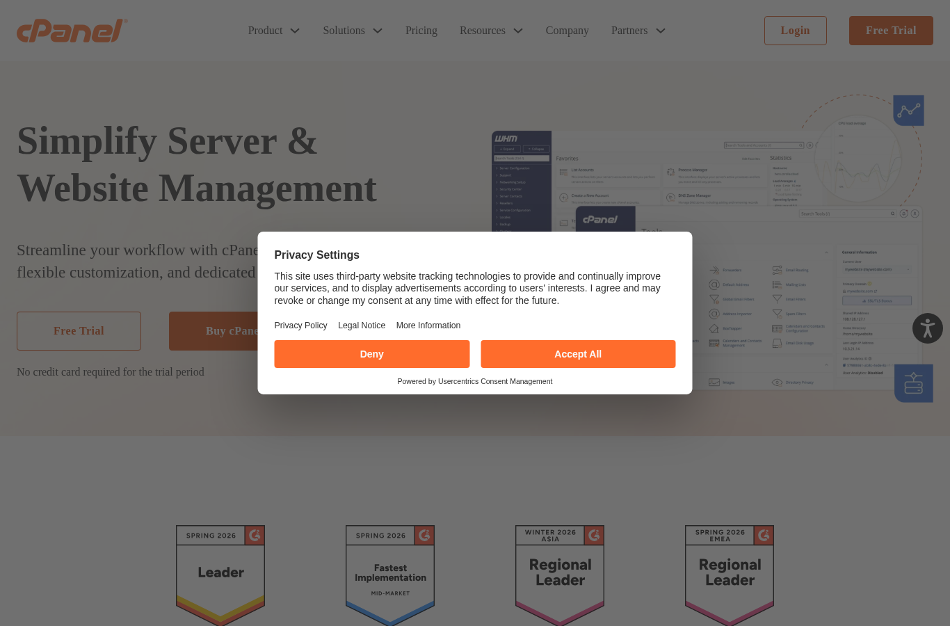Click the No credit card required text

click(x=111, y=372)
